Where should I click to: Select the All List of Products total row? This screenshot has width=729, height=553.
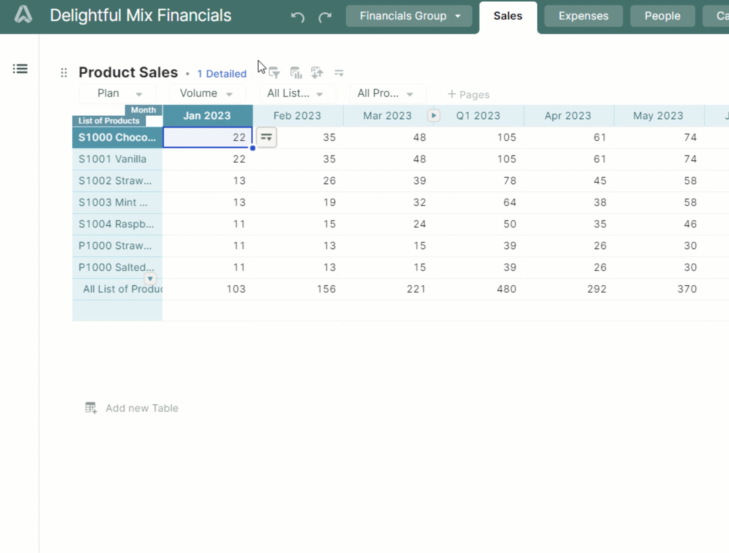(117, 289)
